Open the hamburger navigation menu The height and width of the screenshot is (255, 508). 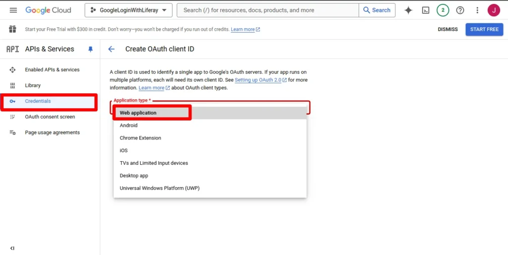pyautogui.click(x=13, y=10)
